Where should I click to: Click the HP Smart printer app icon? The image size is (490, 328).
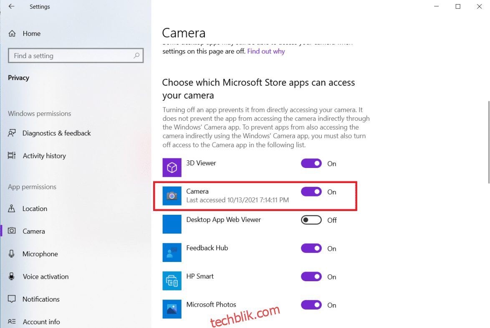point(172,281)
